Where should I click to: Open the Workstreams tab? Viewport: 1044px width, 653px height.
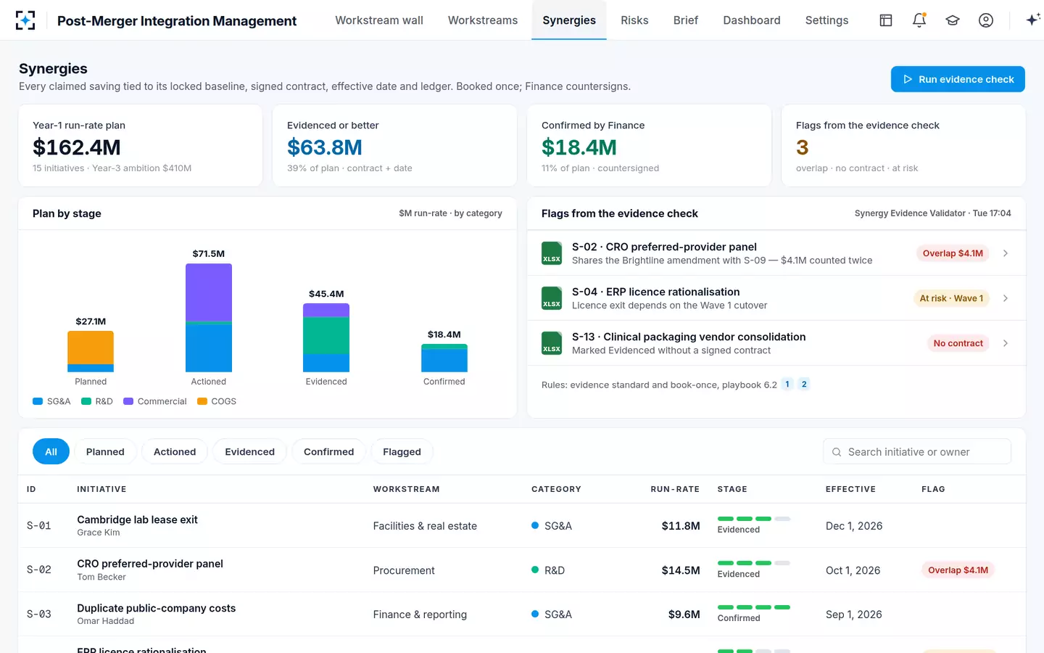pos(483,20)
